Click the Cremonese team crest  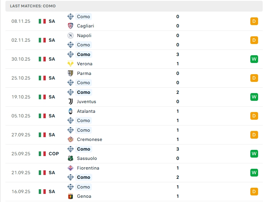(x=71, y=139)
